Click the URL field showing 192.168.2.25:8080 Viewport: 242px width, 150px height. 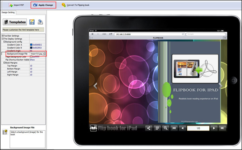149,34
